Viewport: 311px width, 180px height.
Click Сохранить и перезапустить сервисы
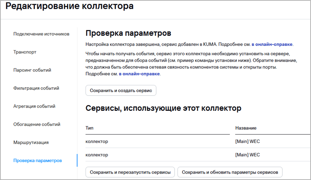[130, 172]
